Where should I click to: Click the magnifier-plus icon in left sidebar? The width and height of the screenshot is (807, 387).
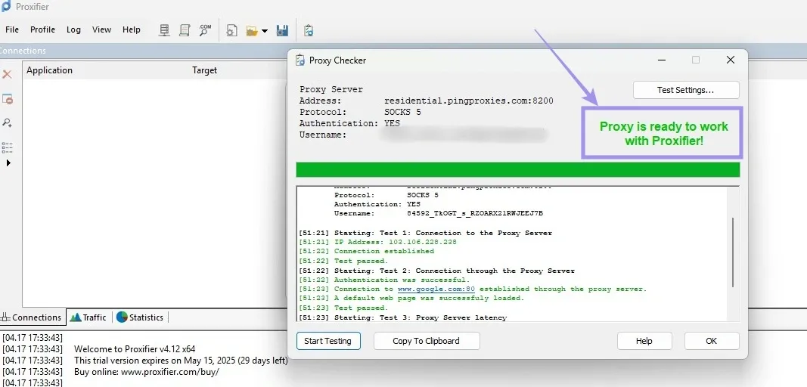[8, 123]
